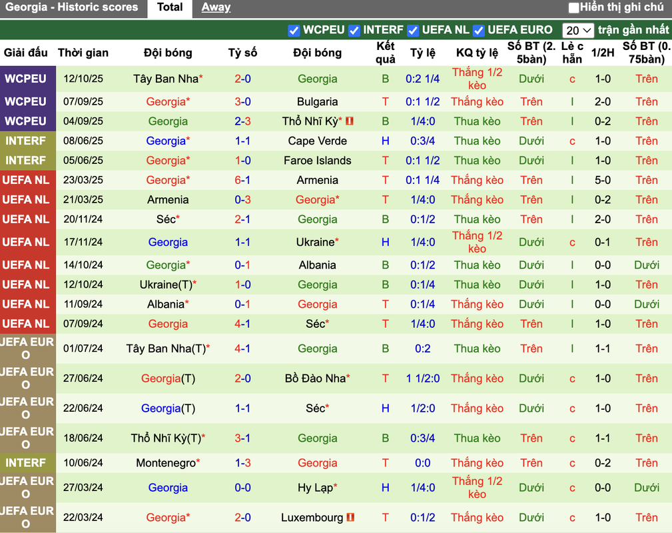Click the 0:0 odds for Montenegro match
The width and height of the screenshot is (672, 533).
point(422,463)
